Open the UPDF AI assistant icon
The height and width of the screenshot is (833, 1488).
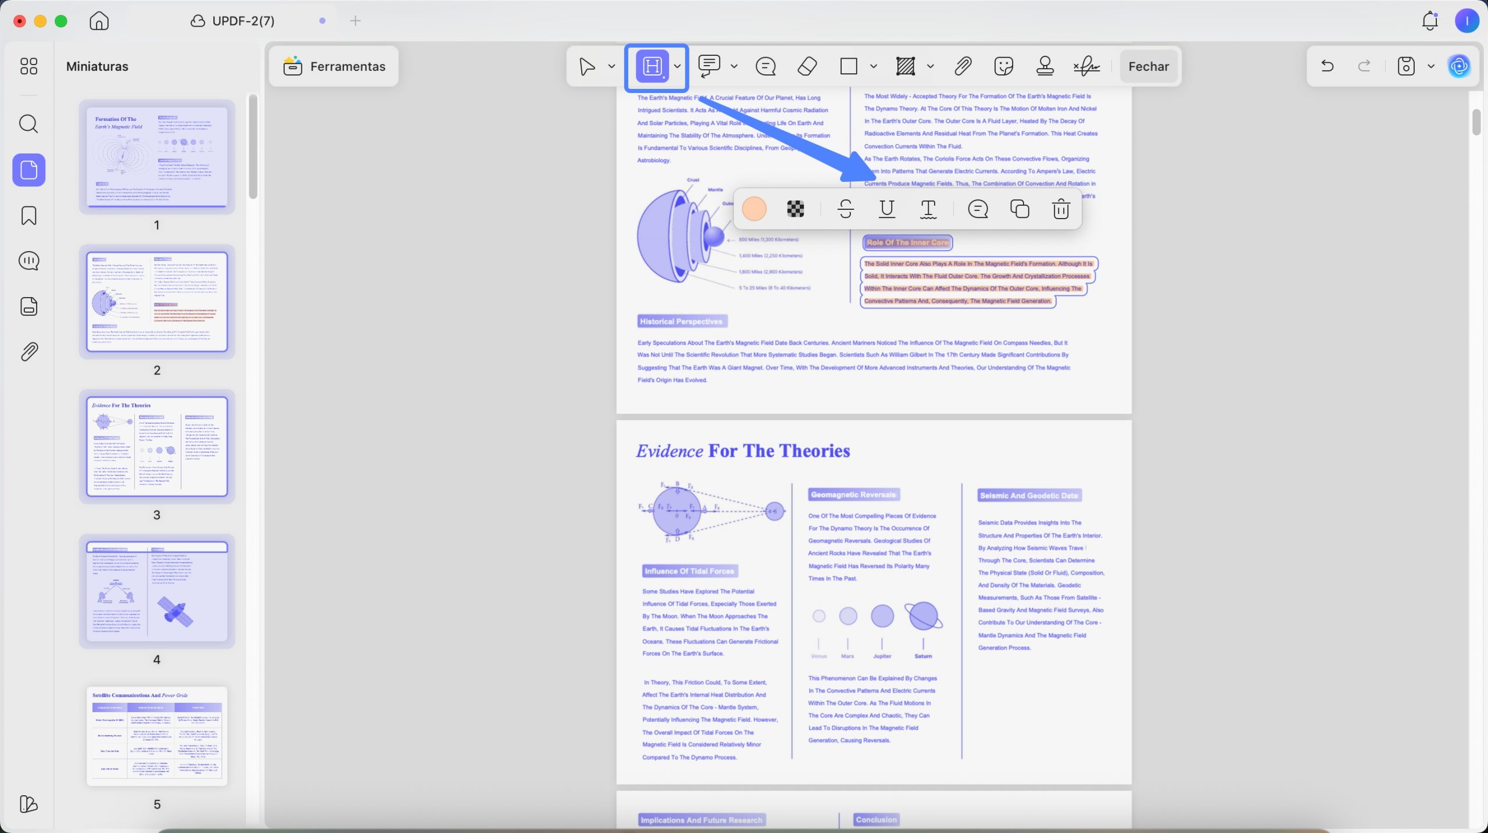click(x=1460, y=66)
